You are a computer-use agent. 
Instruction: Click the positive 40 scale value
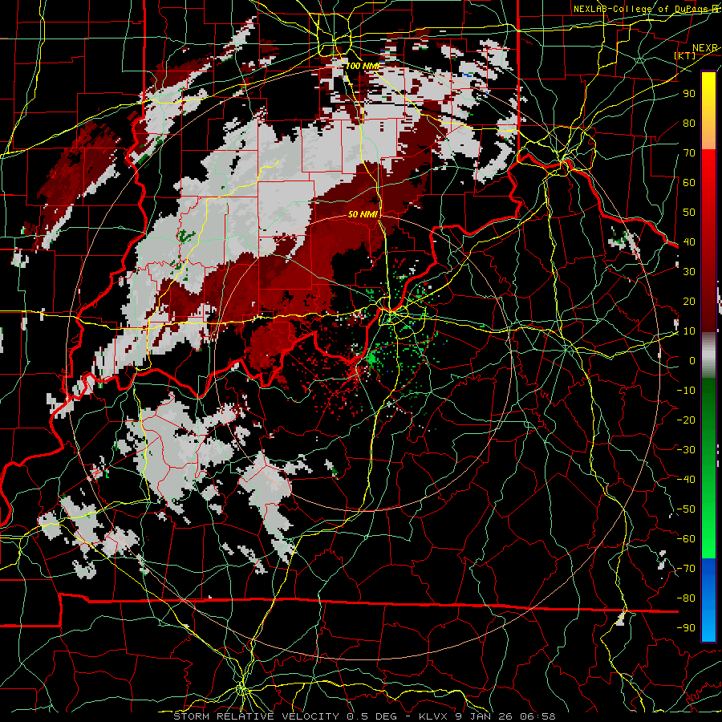pyautogui.click(x=689, y=241)
